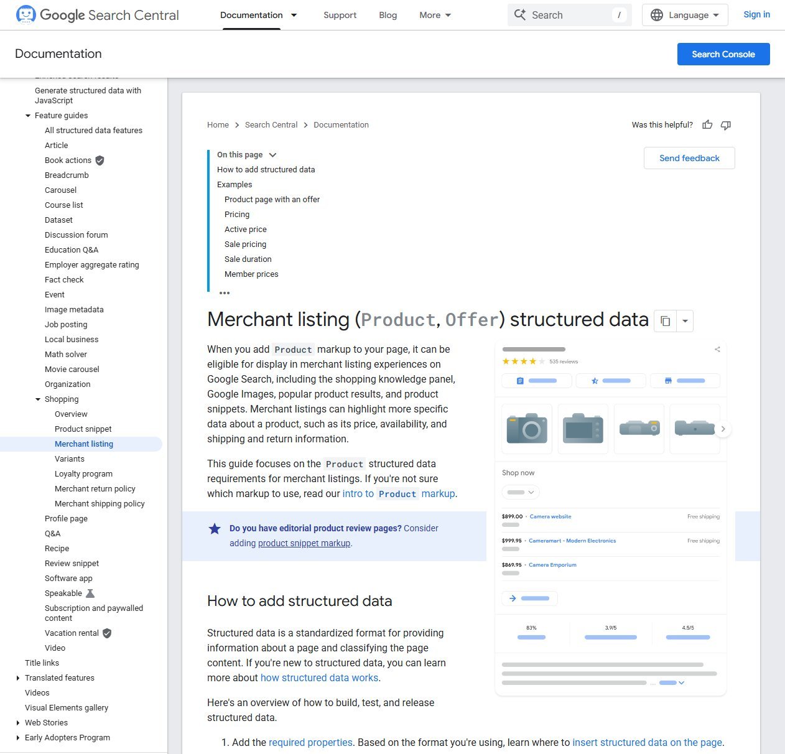Select Product snippet in the sidebar
The height and width of the screenshot is (754, 785).
[x=83, y=429]
